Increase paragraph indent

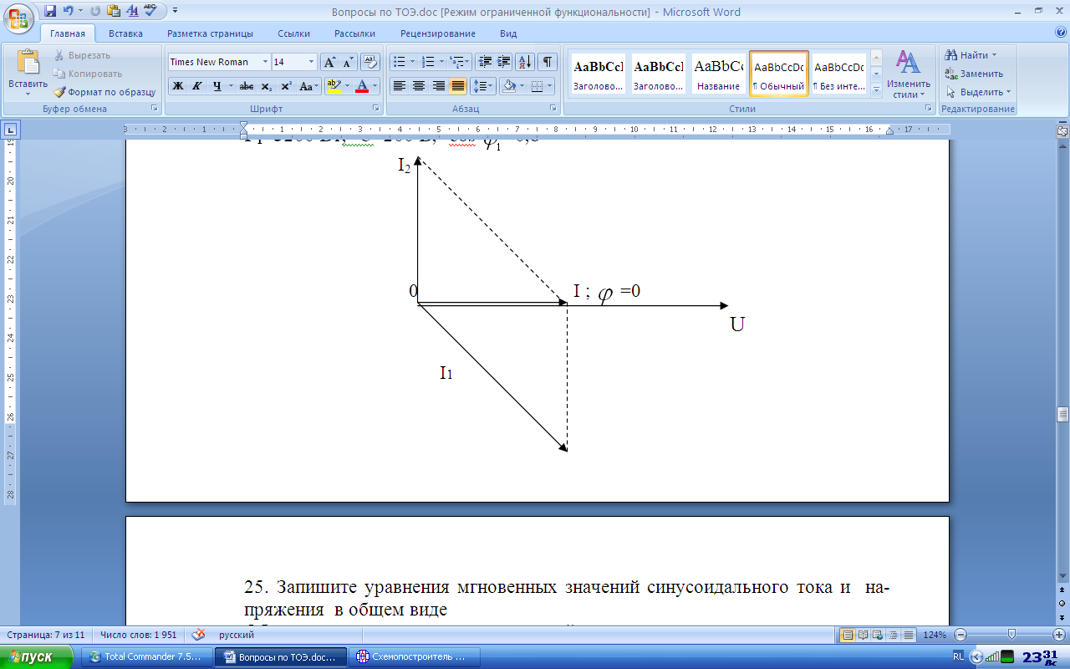pos(503,62)
